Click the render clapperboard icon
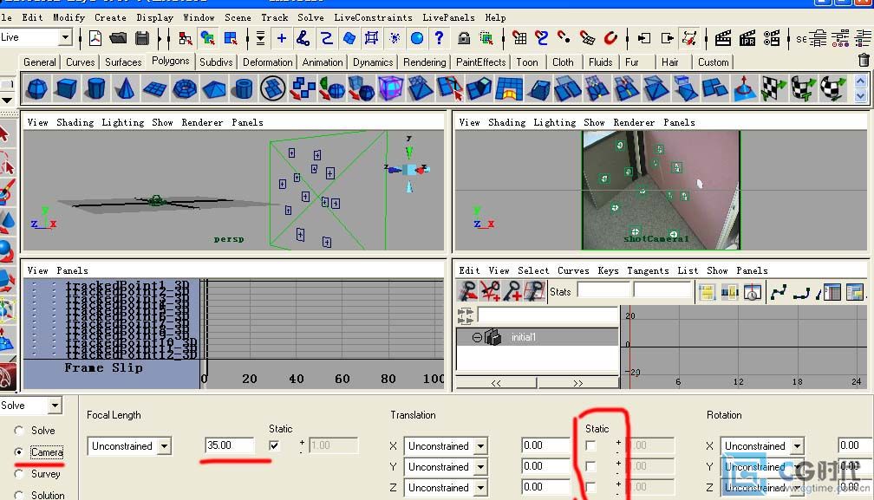 (722, 38)
